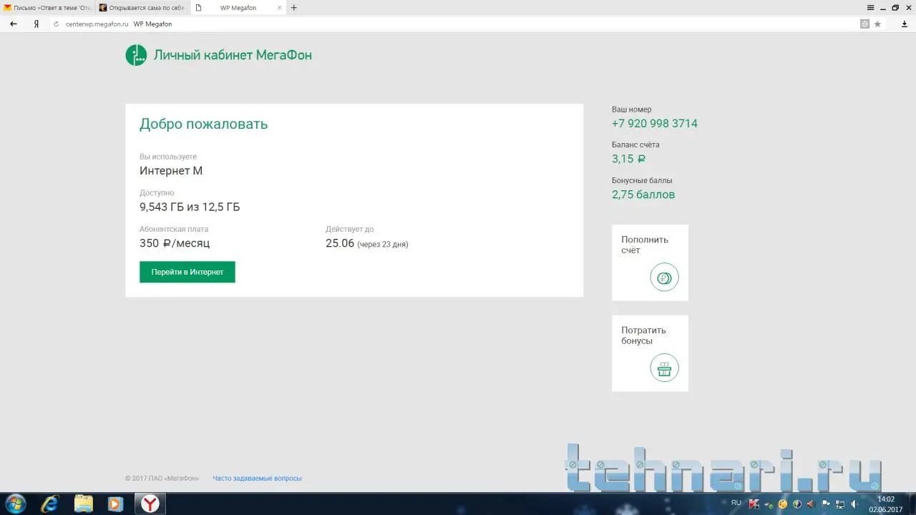Screen dimensions: 916x515
Task: Open the Windows Start menu orb
Action: pos(15,504)
